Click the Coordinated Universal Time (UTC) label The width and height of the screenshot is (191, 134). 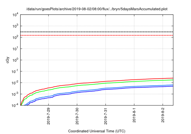97,131
